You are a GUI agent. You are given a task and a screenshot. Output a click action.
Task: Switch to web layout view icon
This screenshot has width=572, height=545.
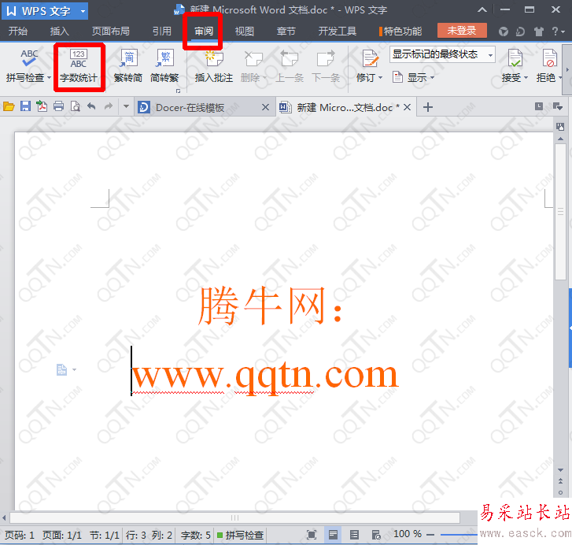tap(376, 535)
